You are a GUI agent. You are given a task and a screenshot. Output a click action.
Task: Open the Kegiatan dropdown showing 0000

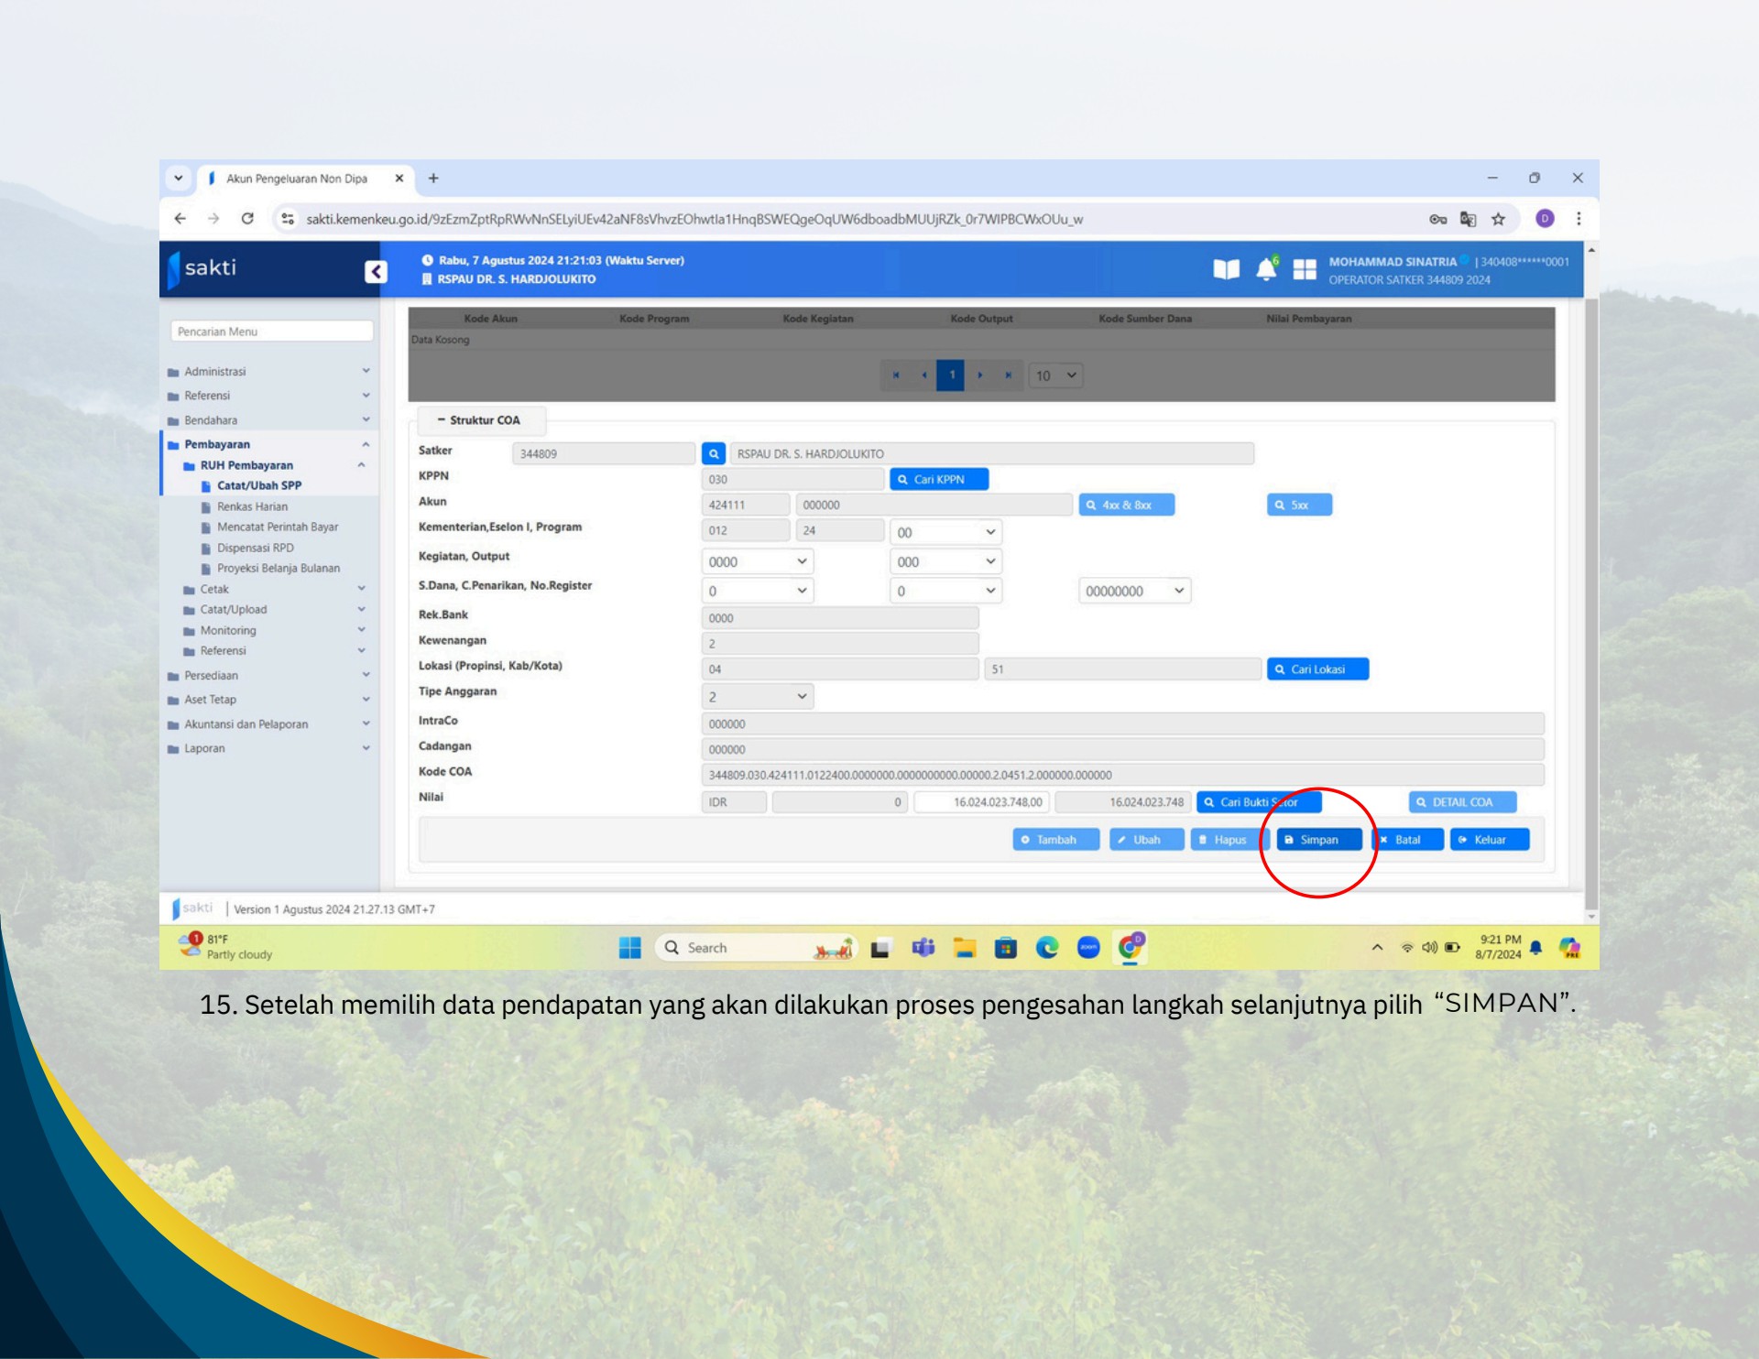(758, 560)
